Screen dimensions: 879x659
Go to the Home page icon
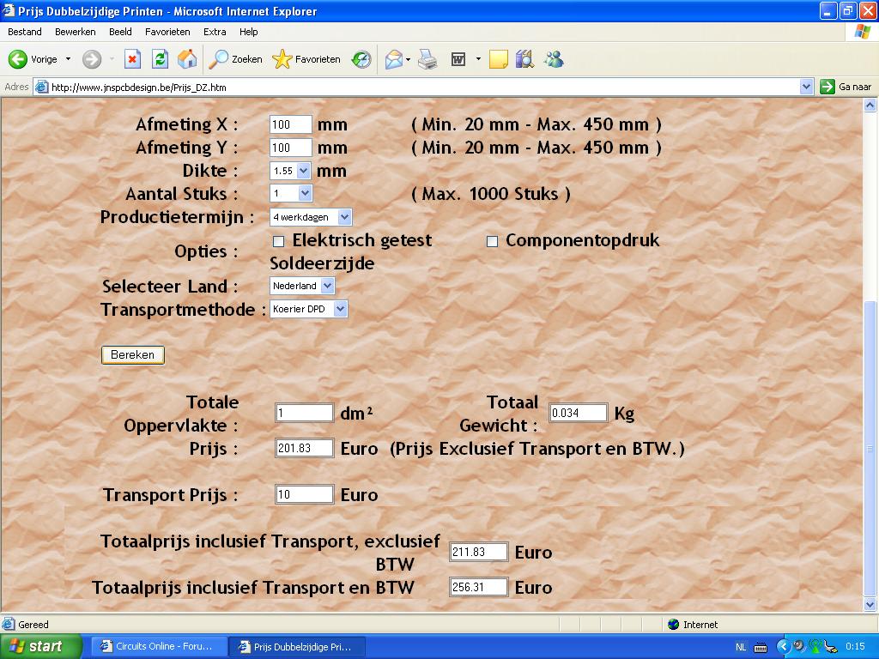[x=186, y=59]
